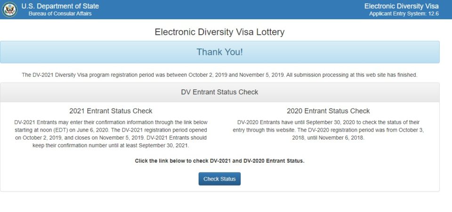Click the DV-2021 Entrants confirmation paragraph
The width and height of the screenshot is (452, 212).
111,134
